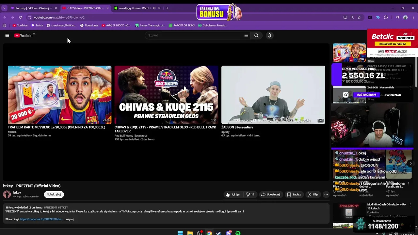Create a clip with the Klip button
418x235 pixels.
click(x=313, y=195)
